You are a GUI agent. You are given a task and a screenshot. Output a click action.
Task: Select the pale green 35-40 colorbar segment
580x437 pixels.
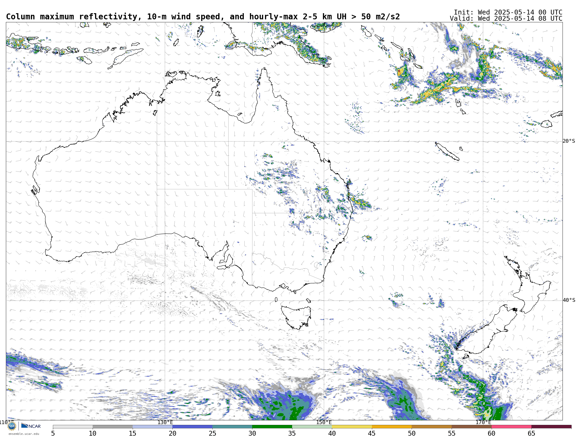coord(312,427)
